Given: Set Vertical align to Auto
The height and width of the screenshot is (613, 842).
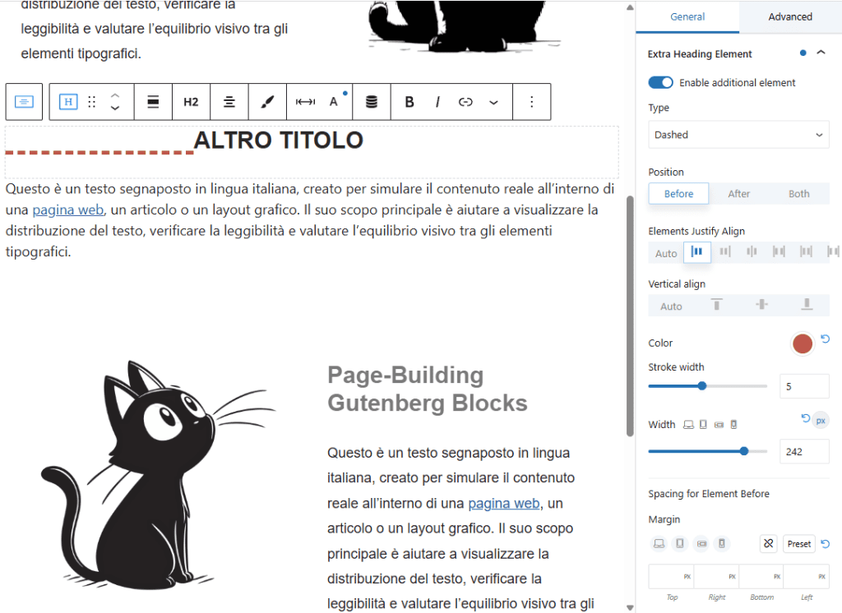Looking at the screenshot, I should [x=671, y=306].
